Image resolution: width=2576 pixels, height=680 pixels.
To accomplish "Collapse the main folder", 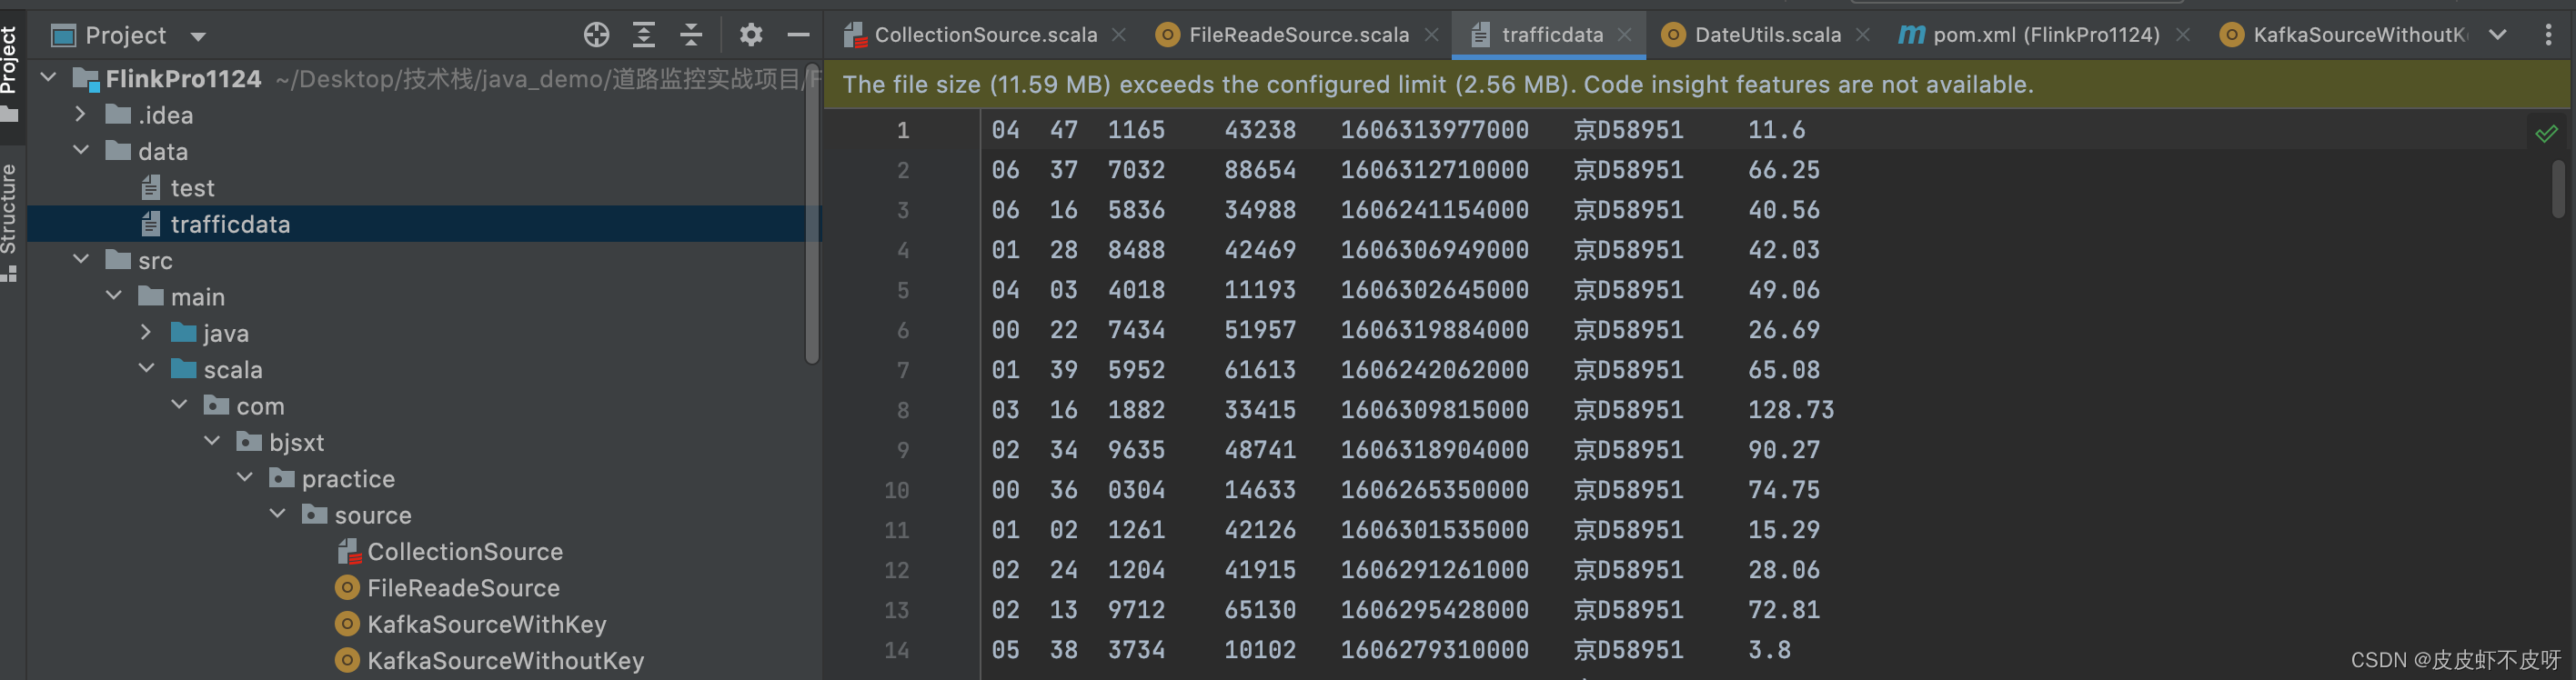I will point(114,295).
